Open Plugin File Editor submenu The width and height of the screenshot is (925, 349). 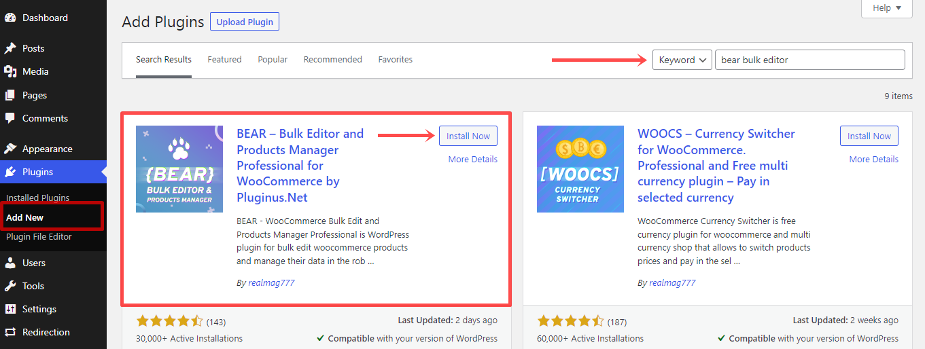click(x=39, y=236)
